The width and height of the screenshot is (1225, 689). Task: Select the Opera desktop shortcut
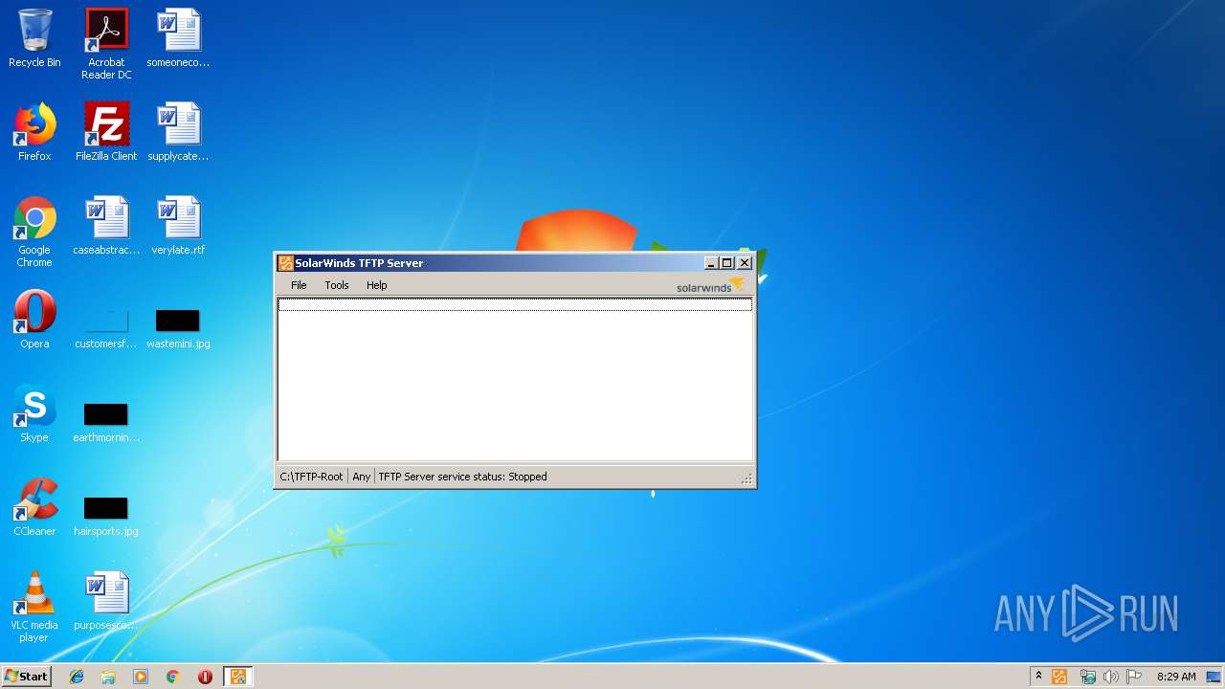pyautogui.click(x=34, y=320)
